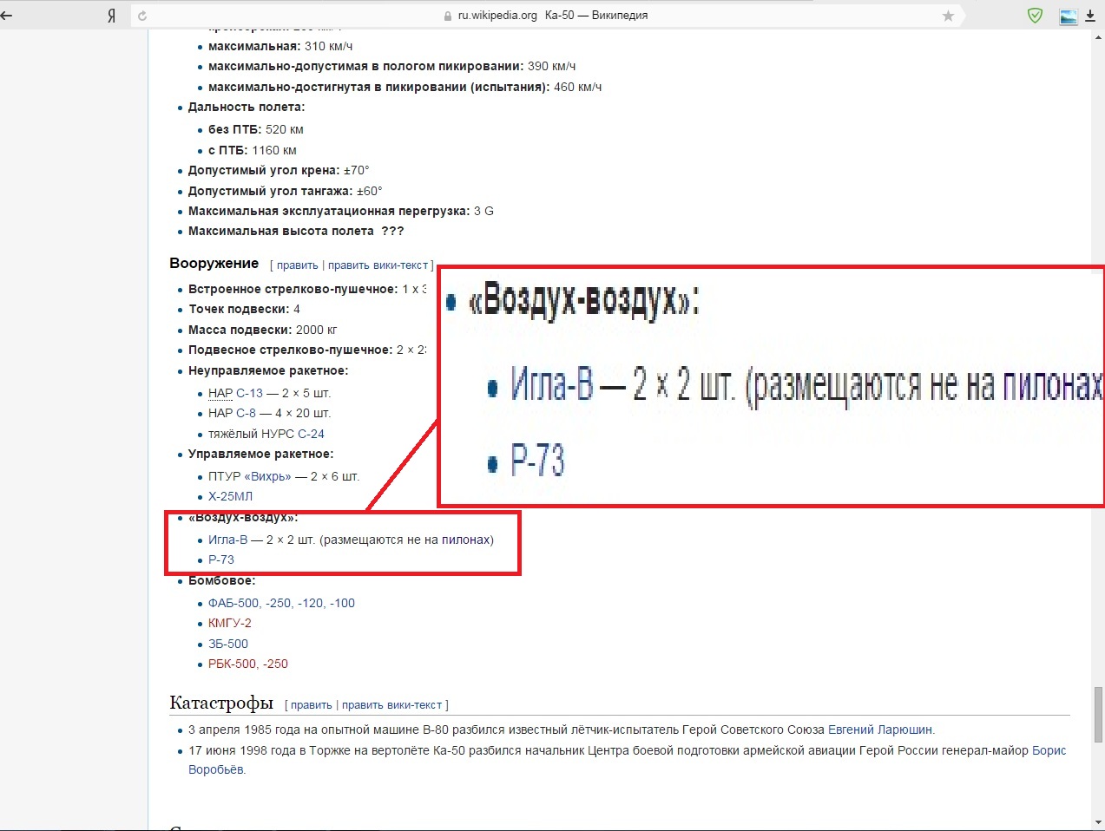
Task: Click the text 'Допустимый угол тангажа: ±60°'
Action: 285,191
